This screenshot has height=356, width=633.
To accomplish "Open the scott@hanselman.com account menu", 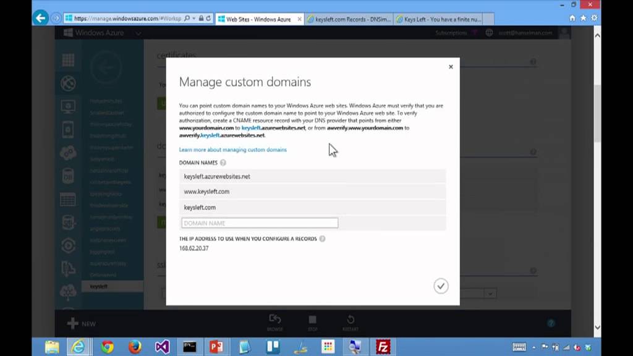I will (x=525, y=33).
